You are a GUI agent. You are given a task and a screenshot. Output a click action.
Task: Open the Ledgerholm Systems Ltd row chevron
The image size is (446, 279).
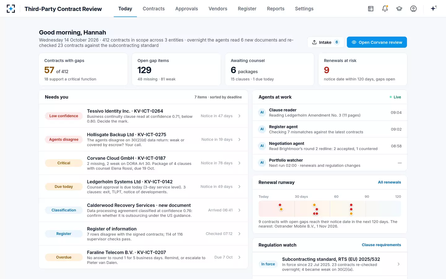click(239, 187)
